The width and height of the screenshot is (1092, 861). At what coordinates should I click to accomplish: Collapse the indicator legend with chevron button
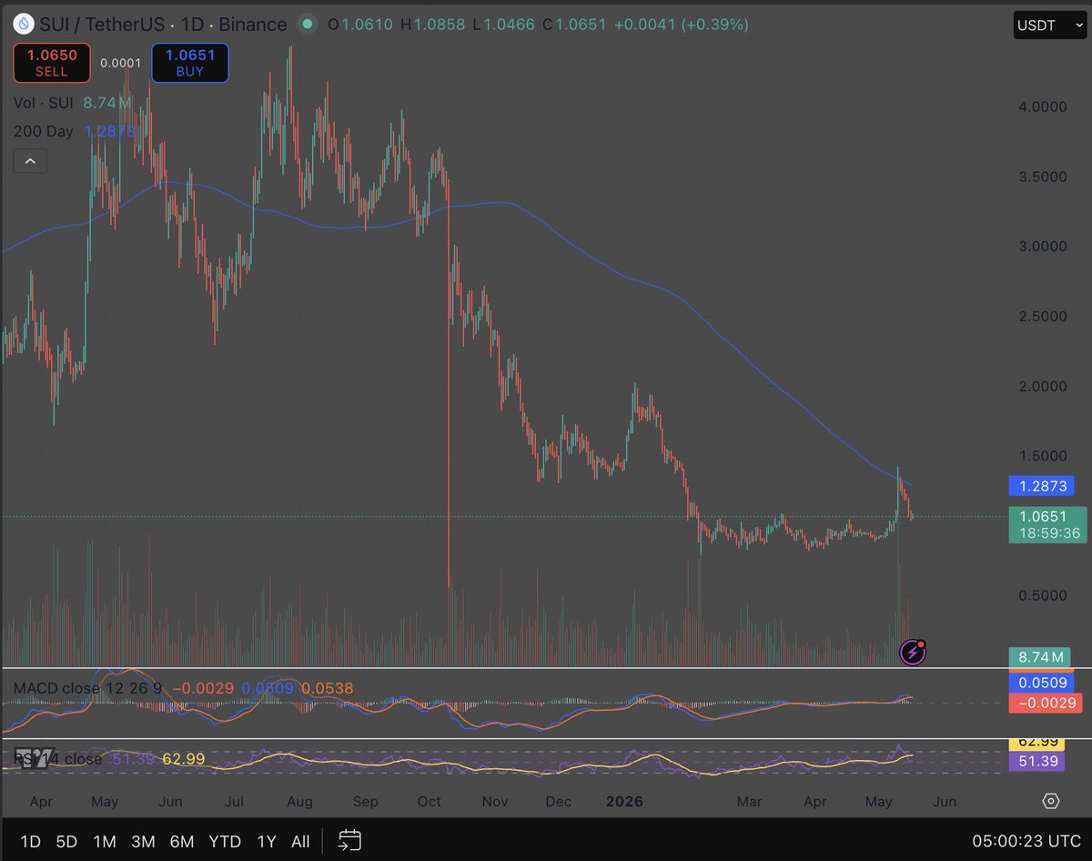30,161
